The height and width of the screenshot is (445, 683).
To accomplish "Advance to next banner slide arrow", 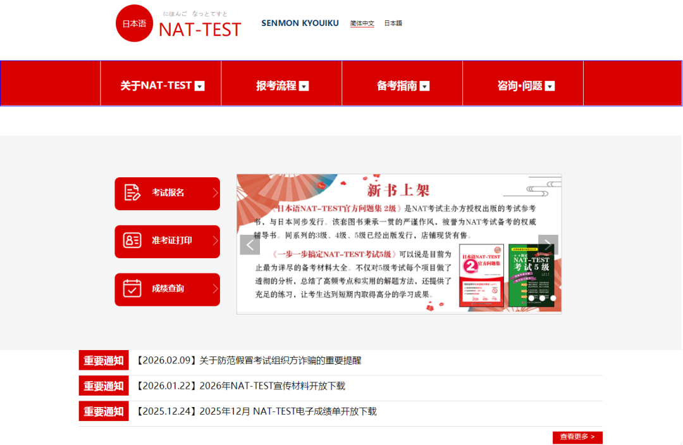I will pos(548,245).
